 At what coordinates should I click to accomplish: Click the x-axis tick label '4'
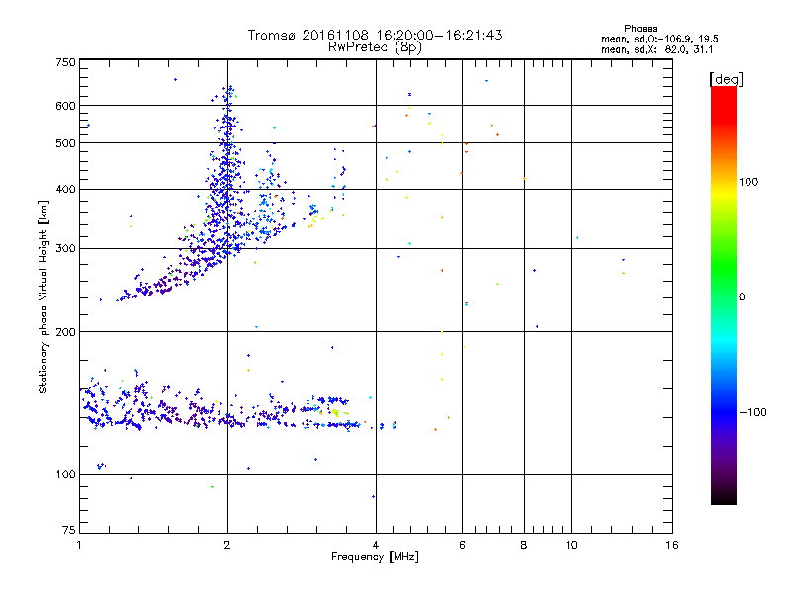(x=376, y=545)
